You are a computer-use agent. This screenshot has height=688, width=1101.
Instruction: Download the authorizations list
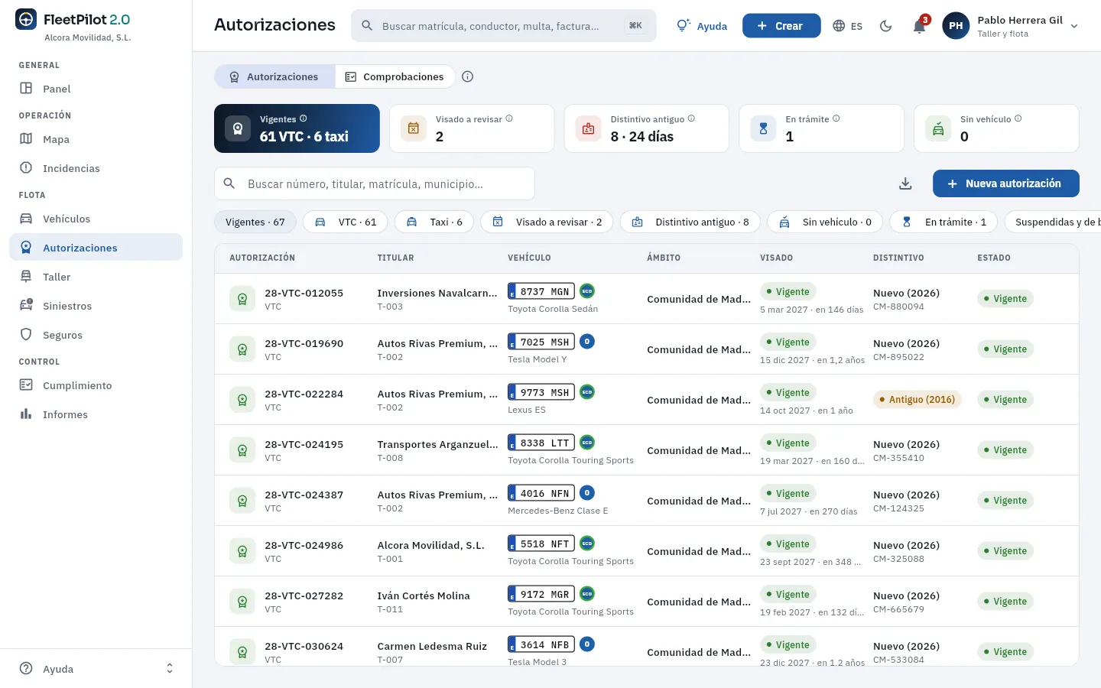click(905, 183)
